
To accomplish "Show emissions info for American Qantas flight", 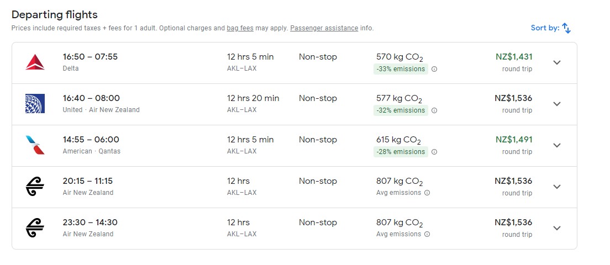I will coord(434,152).
